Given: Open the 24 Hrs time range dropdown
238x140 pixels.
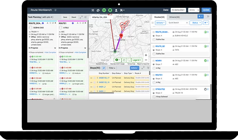Looking at the screenshot, I should [194, 10].
